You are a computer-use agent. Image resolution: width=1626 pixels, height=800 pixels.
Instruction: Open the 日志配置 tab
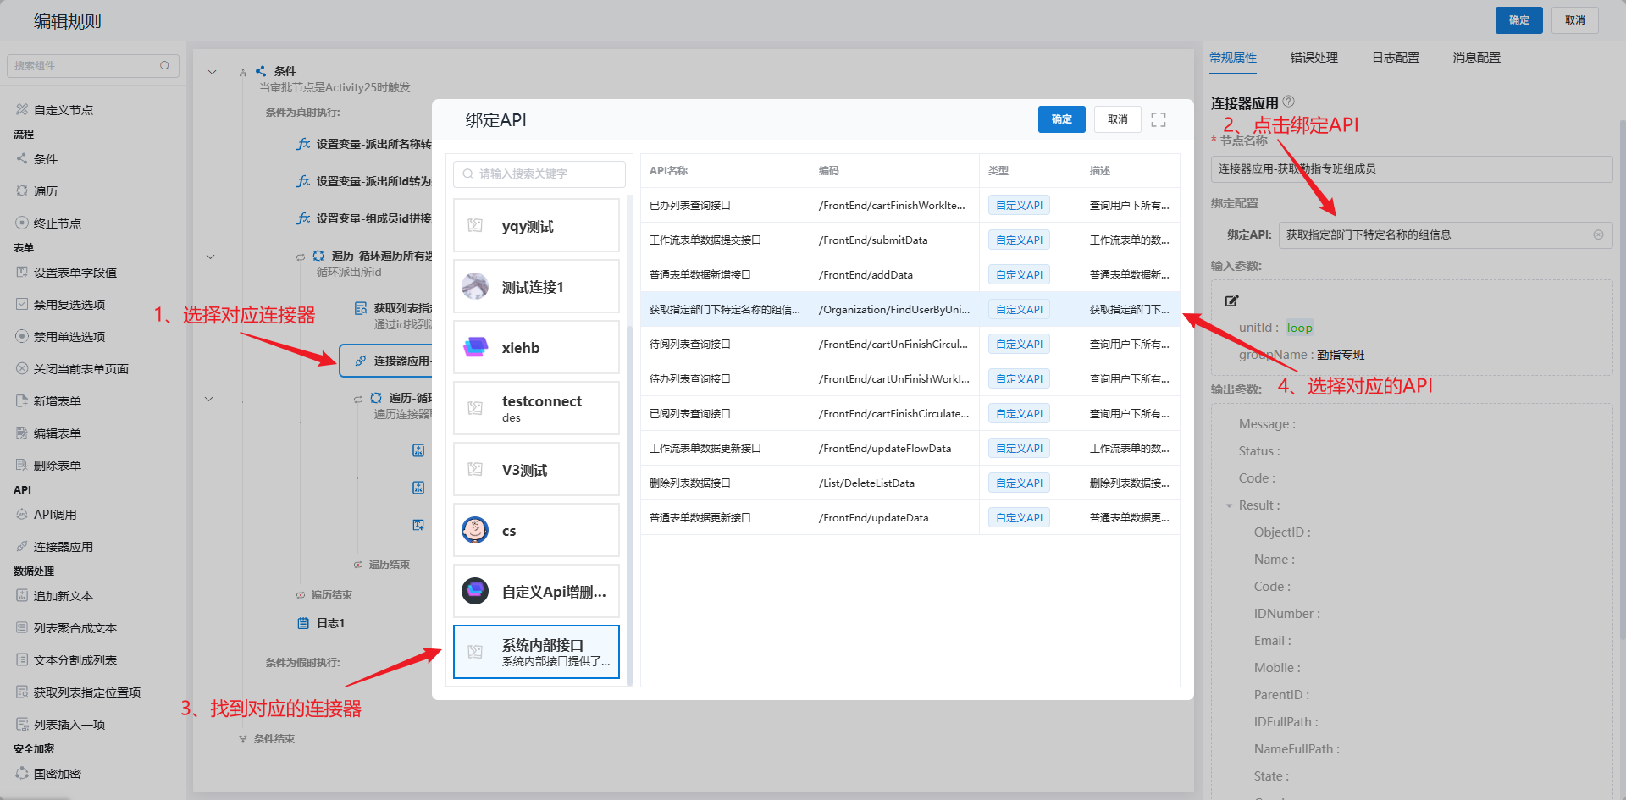pos(1395,58)
